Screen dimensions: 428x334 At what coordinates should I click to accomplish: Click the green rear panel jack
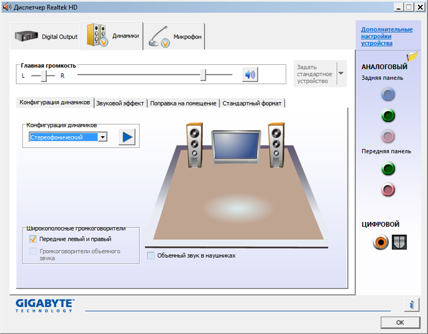[x=388, y=115]
